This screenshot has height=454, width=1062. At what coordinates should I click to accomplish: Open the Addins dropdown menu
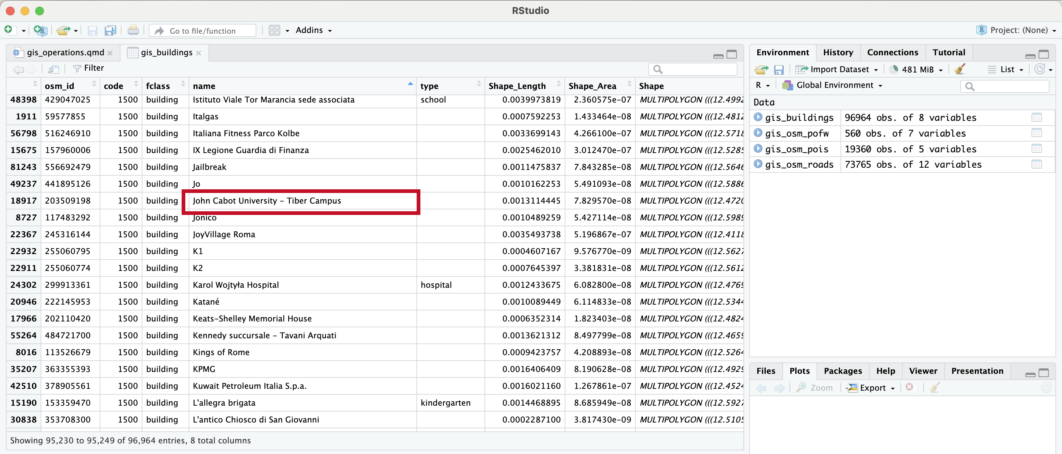coord(313,30)
